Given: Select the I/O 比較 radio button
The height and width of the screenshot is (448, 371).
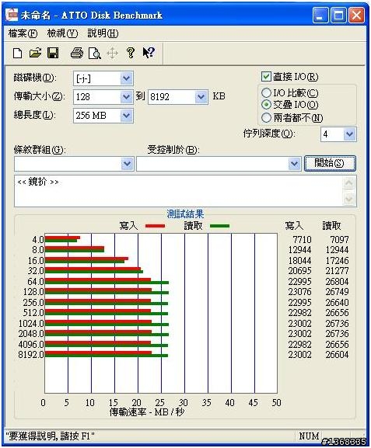Looking at the screenshot, I should tap(266, 92).
